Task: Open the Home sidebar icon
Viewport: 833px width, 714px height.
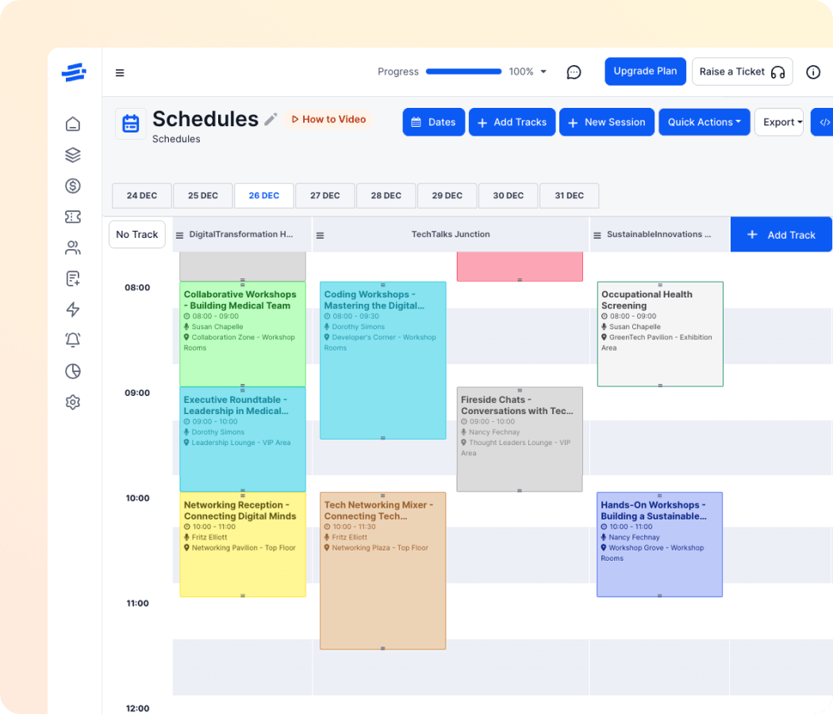Action: [73, 124]
